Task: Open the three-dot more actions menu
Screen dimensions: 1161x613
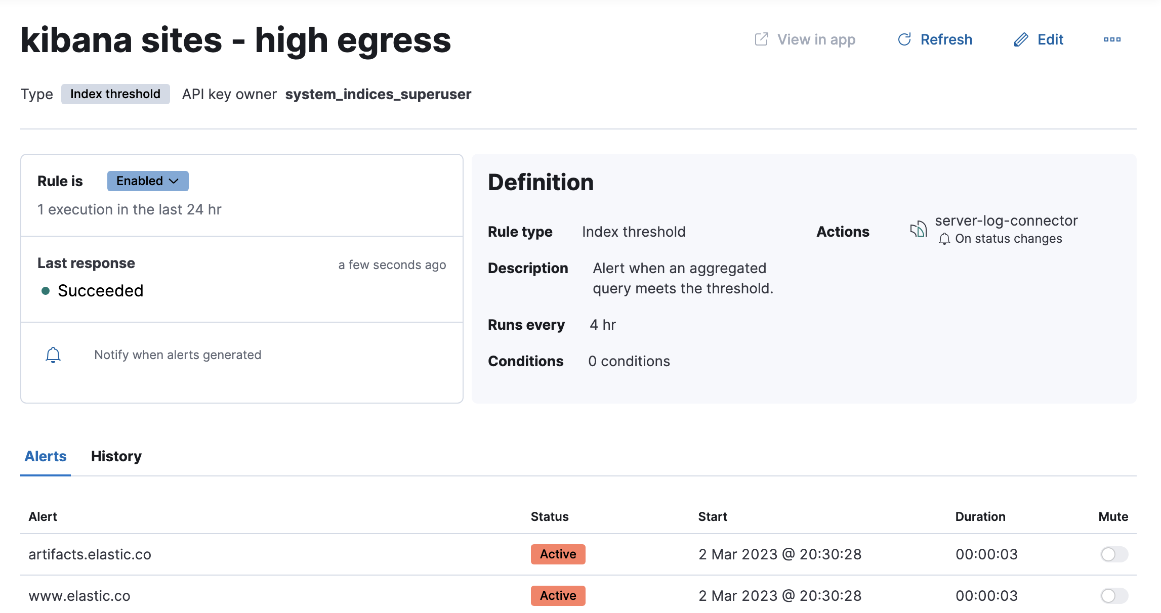Action: [x=1112, y=39]
